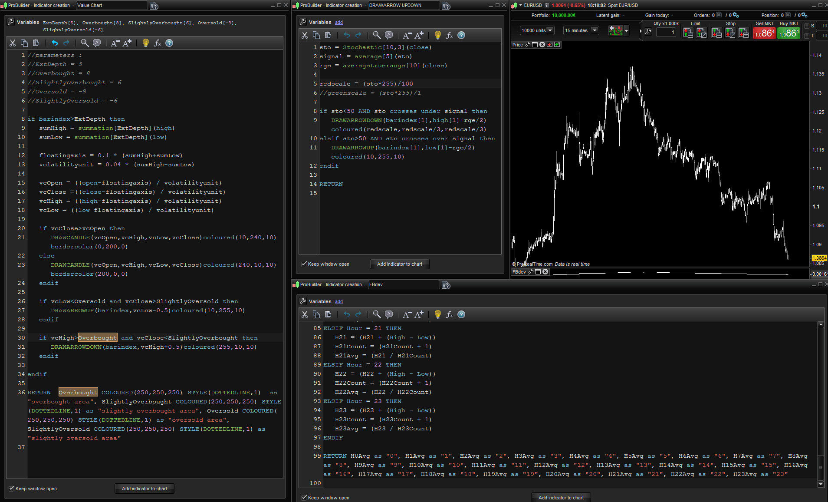Increase font size in the Value Chart editor
Screen dimensions: 828x502
tap(127, 43)
